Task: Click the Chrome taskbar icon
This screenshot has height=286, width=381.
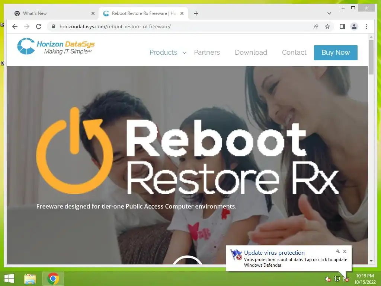Action: coord(53,279)
